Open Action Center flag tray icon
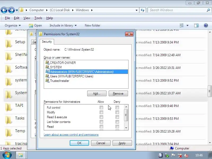Viewport: 212px width, 159px height. point(173,155)
